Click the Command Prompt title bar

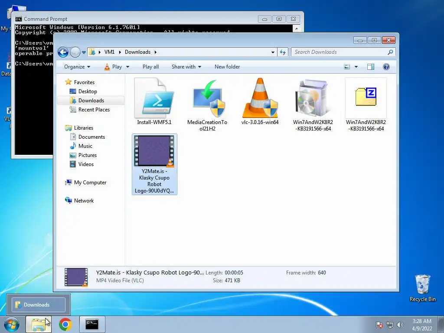coord(136,19)
